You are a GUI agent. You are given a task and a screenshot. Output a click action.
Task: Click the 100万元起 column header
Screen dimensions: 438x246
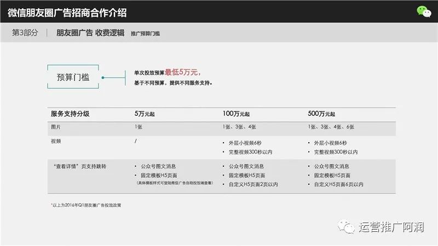coord(236,114)
